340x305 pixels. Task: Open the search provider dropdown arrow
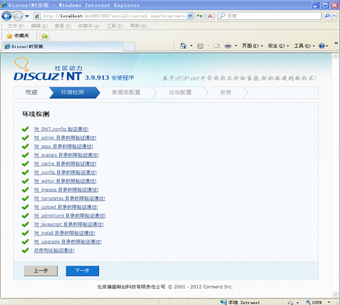pos(334,16)
